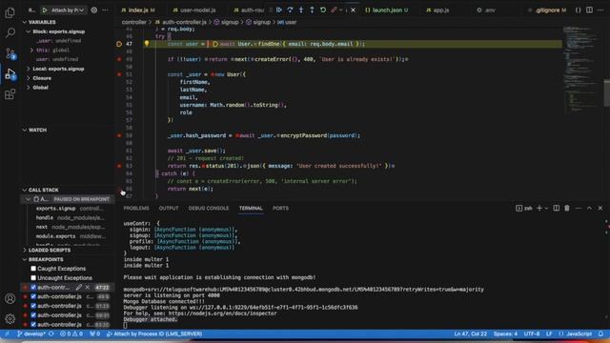Click the UTF-8 encoding indicator
Screen dimensions: 610x343
532,333
